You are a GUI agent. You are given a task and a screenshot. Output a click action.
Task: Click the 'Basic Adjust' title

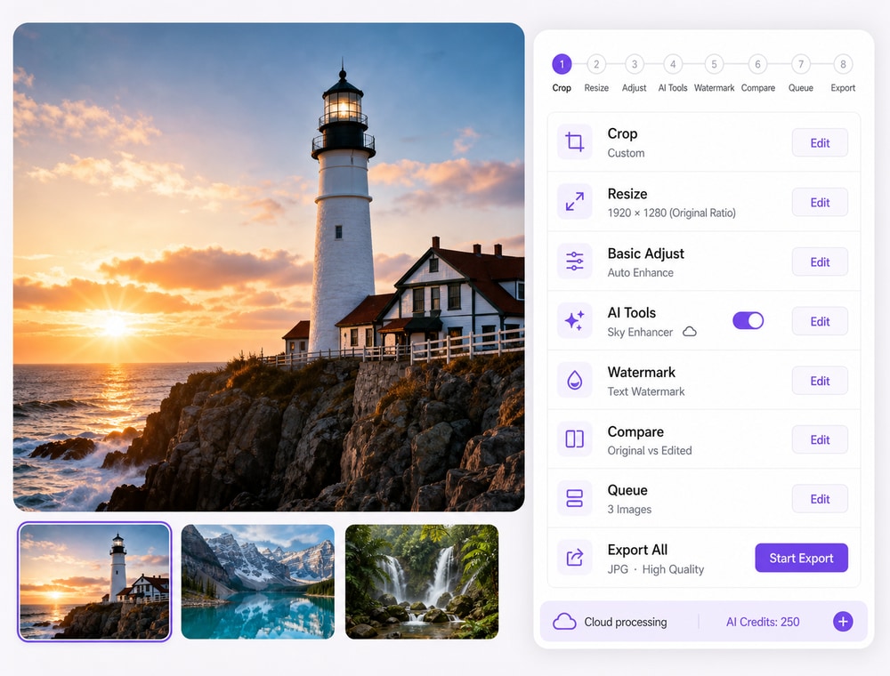pyautogui.click(x=645, y=253)
